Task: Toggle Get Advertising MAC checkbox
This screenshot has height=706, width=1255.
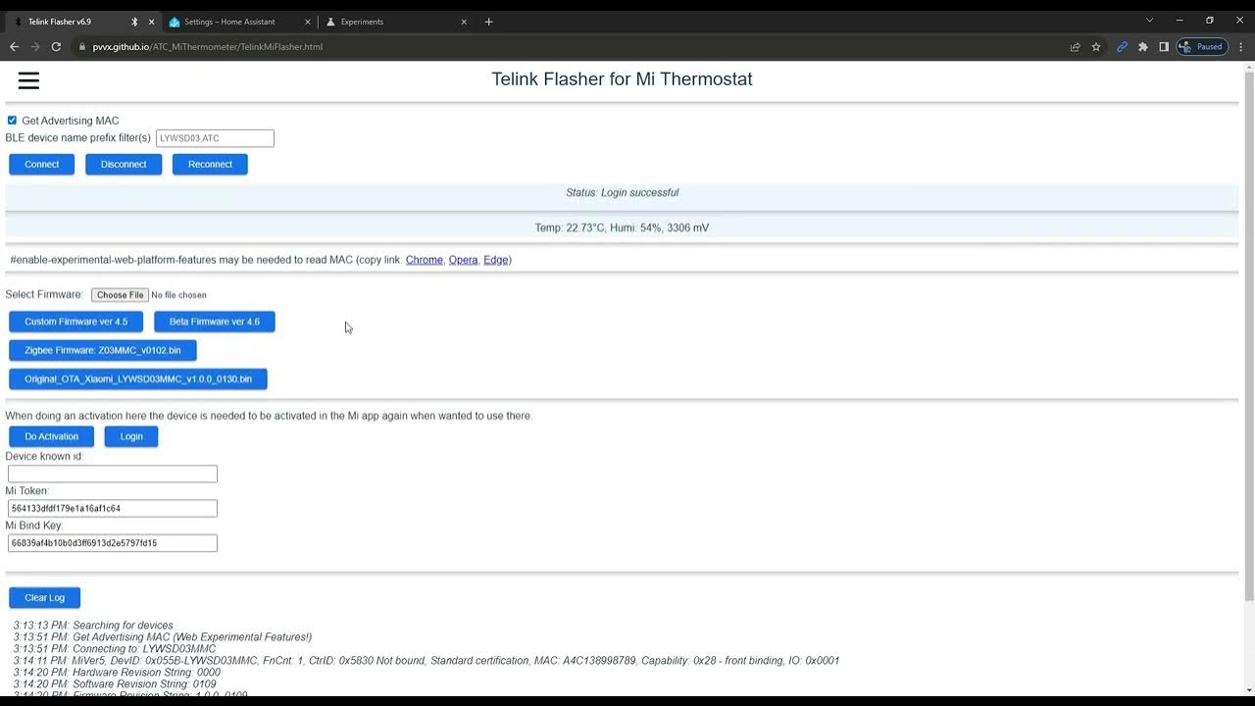Action: (12, 121)
